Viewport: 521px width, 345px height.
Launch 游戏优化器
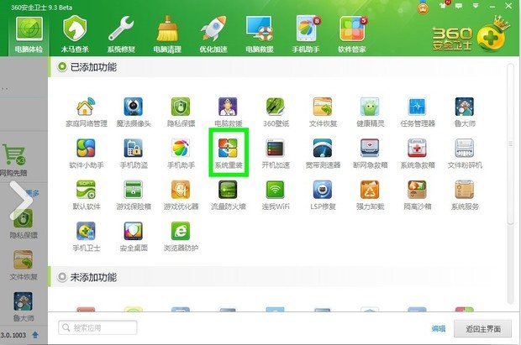[181, 196]
